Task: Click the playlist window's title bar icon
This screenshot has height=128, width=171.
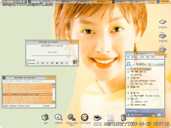Action: click(4, 78)
